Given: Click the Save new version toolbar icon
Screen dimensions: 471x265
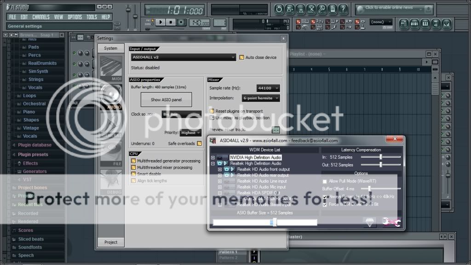Looking at the screenshot, I should coord(290,9).
